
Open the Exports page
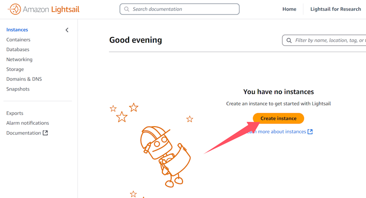15,113
